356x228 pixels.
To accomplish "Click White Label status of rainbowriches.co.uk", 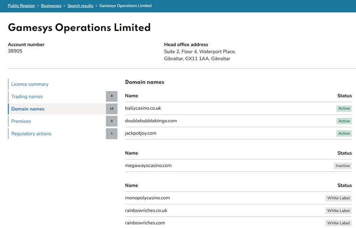I will coord(338,211).
